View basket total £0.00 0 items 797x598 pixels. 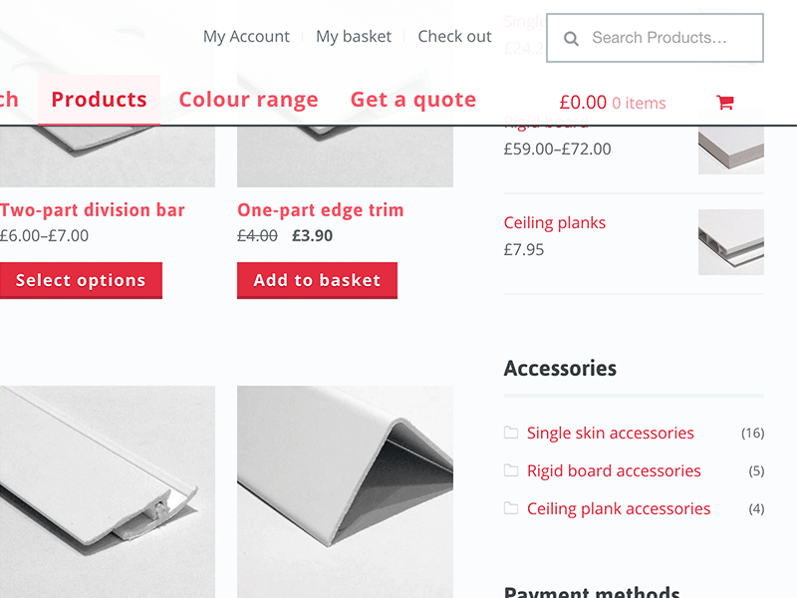[612, 103]
